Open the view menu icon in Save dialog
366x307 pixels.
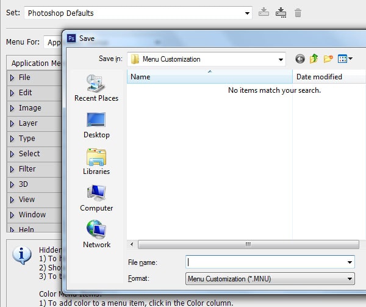tap(345, 59)
